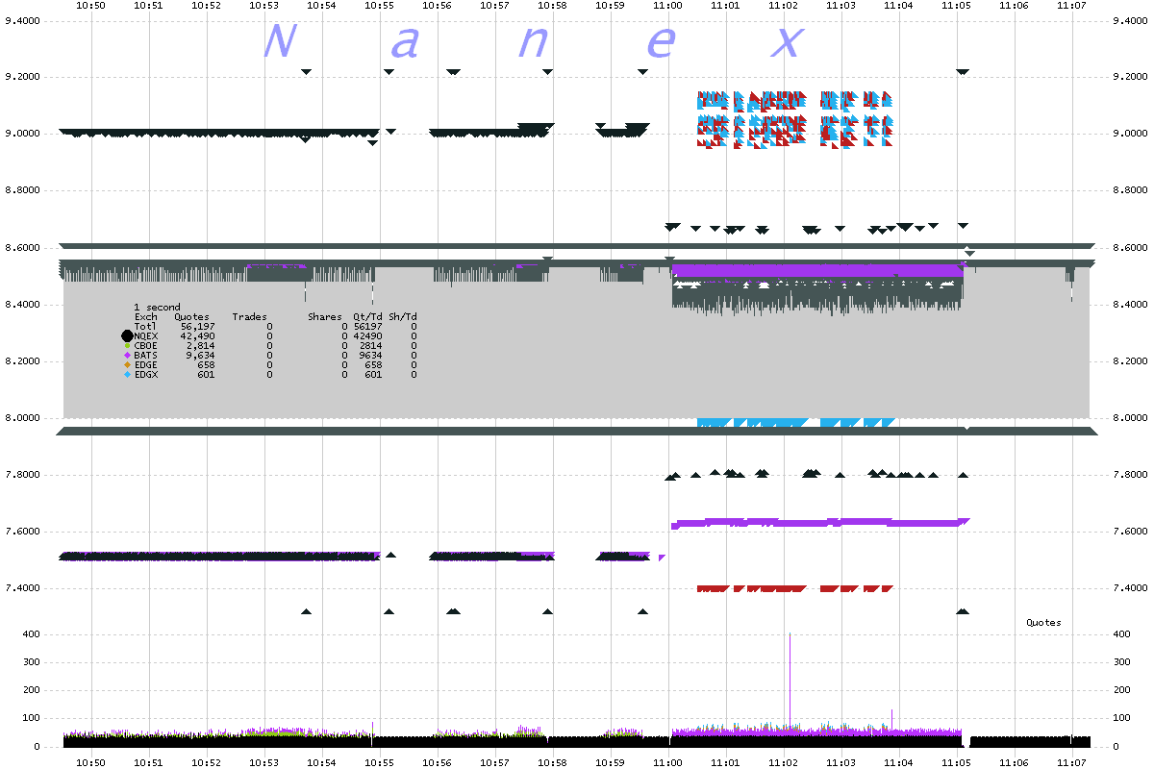The width and height of the screenshot is (1154, 769).
Task: Select the CBOE exchange label in legend
Action: (146, 345)
